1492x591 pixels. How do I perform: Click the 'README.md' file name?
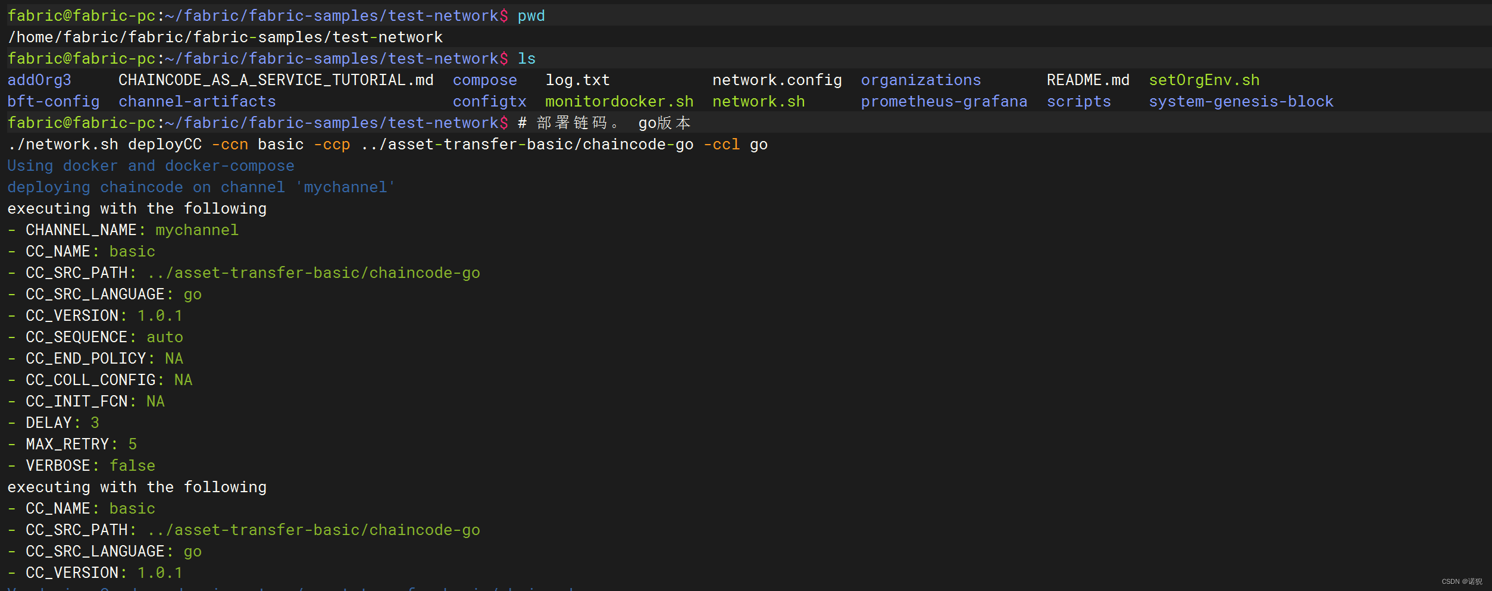click(1088, 80)
